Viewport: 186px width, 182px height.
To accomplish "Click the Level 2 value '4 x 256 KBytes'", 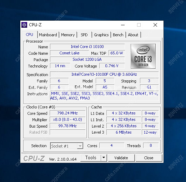I will (124, 126).
